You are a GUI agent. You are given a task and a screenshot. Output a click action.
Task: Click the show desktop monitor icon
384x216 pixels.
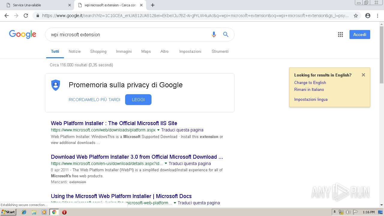tap(381, 212)
